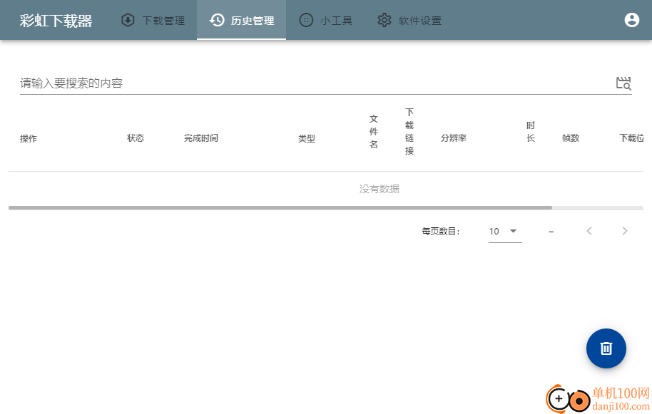Sort by the 文件名 column header
This screenshot has width=652, height=414.
(373, 132)
